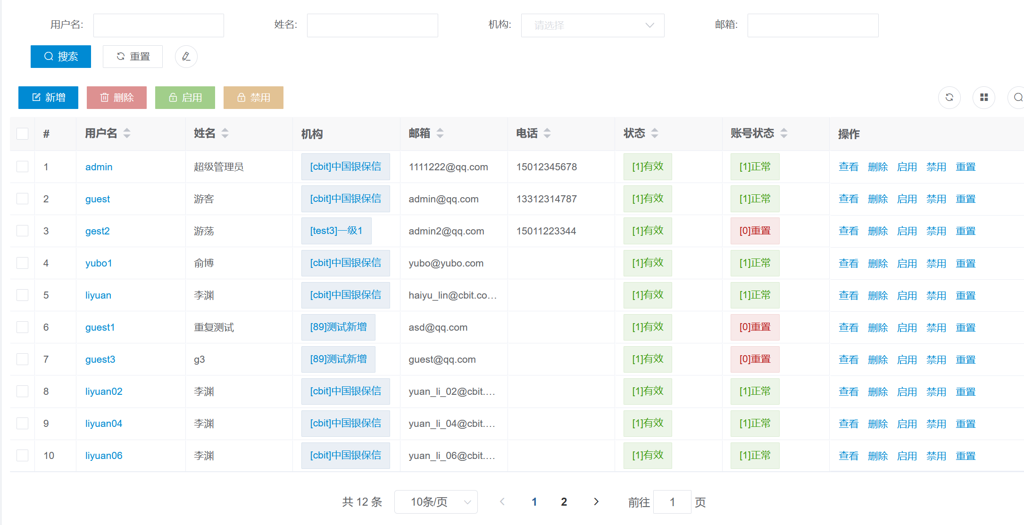Focus the 姓名 search input

pos(372,25)
